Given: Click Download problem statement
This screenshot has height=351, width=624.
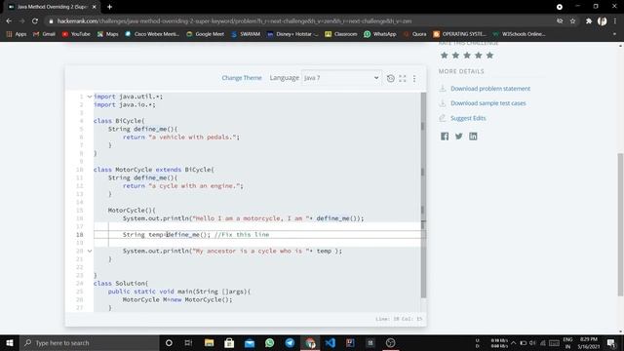Looking at the screenshot, I should pos(490,89).
